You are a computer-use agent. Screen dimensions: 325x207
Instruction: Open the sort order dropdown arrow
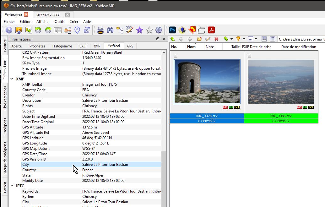click(231, 39)
